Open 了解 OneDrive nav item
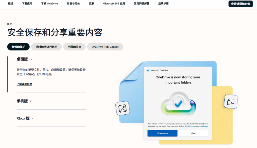257x148 pixels. click(x=49, y=4)
